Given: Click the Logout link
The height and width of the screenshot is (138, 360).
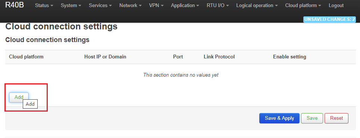Looking at the screenshot, I should point(336,6).
